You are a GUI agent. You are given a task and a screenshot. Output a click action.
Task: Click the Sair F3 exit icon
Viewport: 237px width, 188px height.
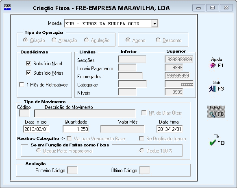tap(212, 89)
